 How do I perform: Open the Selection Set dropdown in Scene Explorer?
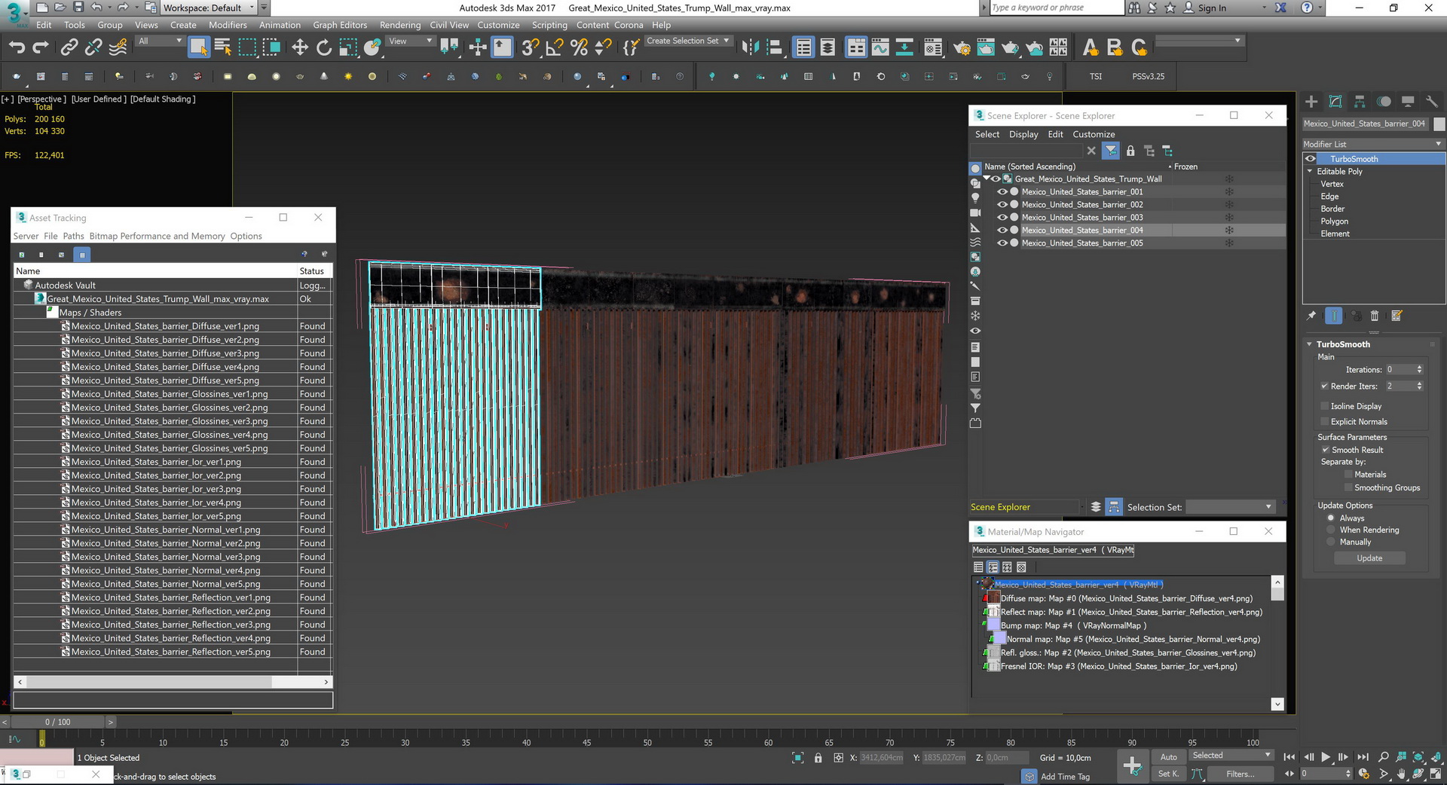[x=1230, y=507]
